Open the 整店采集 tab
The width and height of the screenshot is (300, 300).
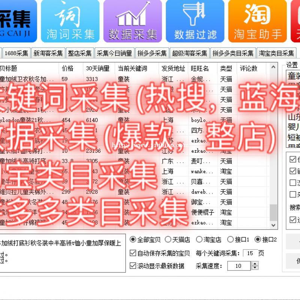pyautogui.click(x=80, y=53)
